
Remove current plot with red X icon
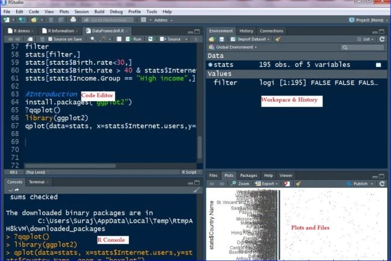tap(287, 183)
